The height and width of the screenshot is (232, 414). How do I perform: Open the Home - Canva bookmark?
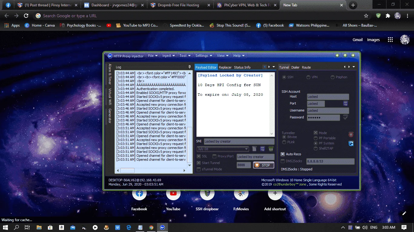[40, 25]
